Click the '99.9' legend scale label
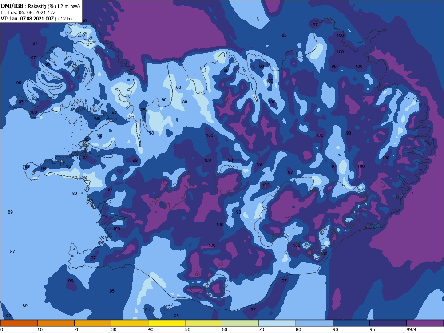444x333 pixels. coord(411,329)
